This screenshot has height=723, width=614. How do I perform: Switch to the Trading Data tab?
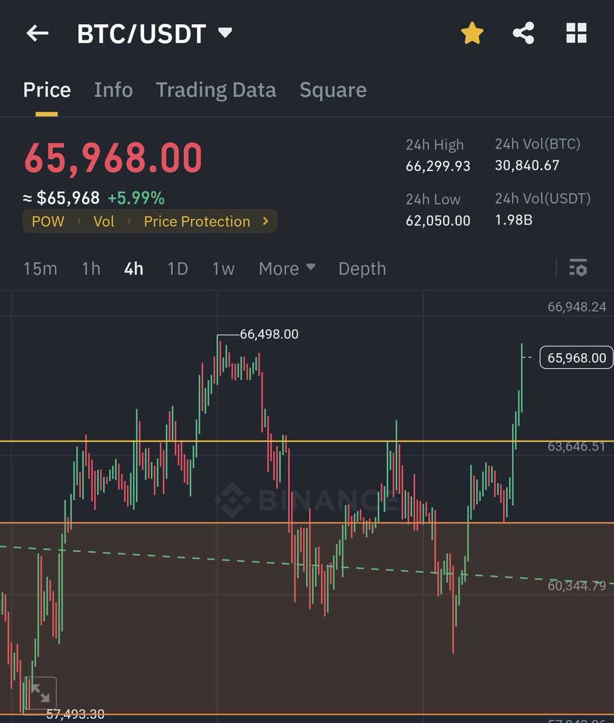(x=216, y=90)
